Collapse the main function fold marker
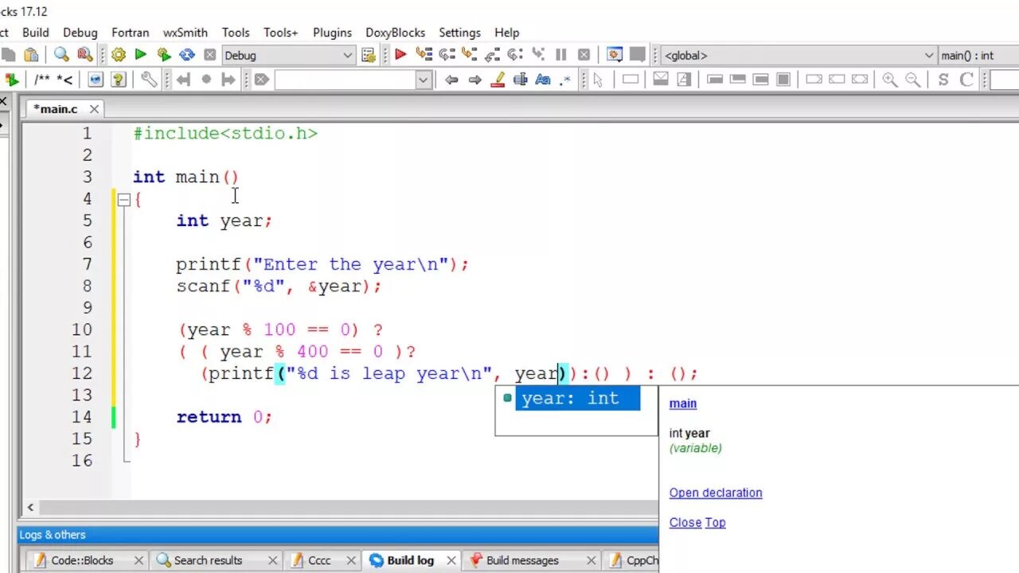The height and width of the screenshot is (573, 1019). [124, 200]
